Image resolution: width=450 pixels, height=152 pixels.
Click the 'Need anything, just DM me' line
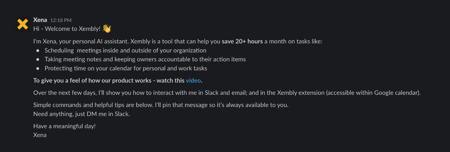[82, 114]
